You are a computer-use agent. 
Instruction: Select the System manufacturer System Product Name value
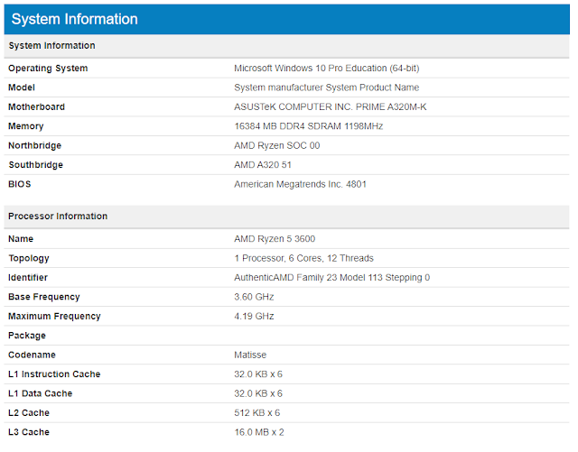(327, 88)
